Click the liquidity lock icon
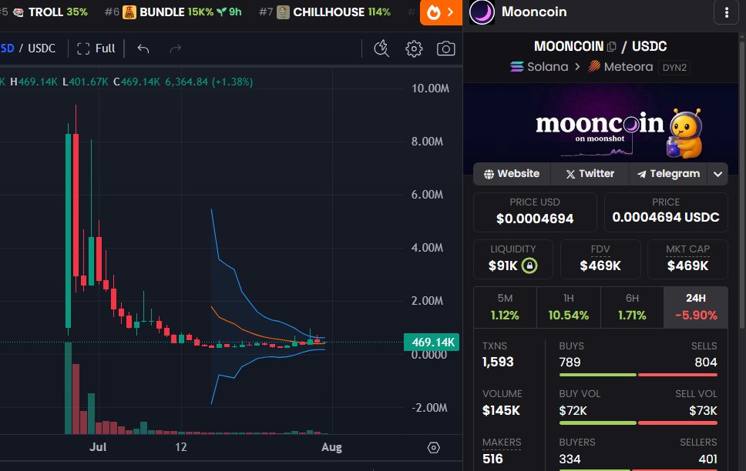746x471 pixels. [x=529, y=266]
